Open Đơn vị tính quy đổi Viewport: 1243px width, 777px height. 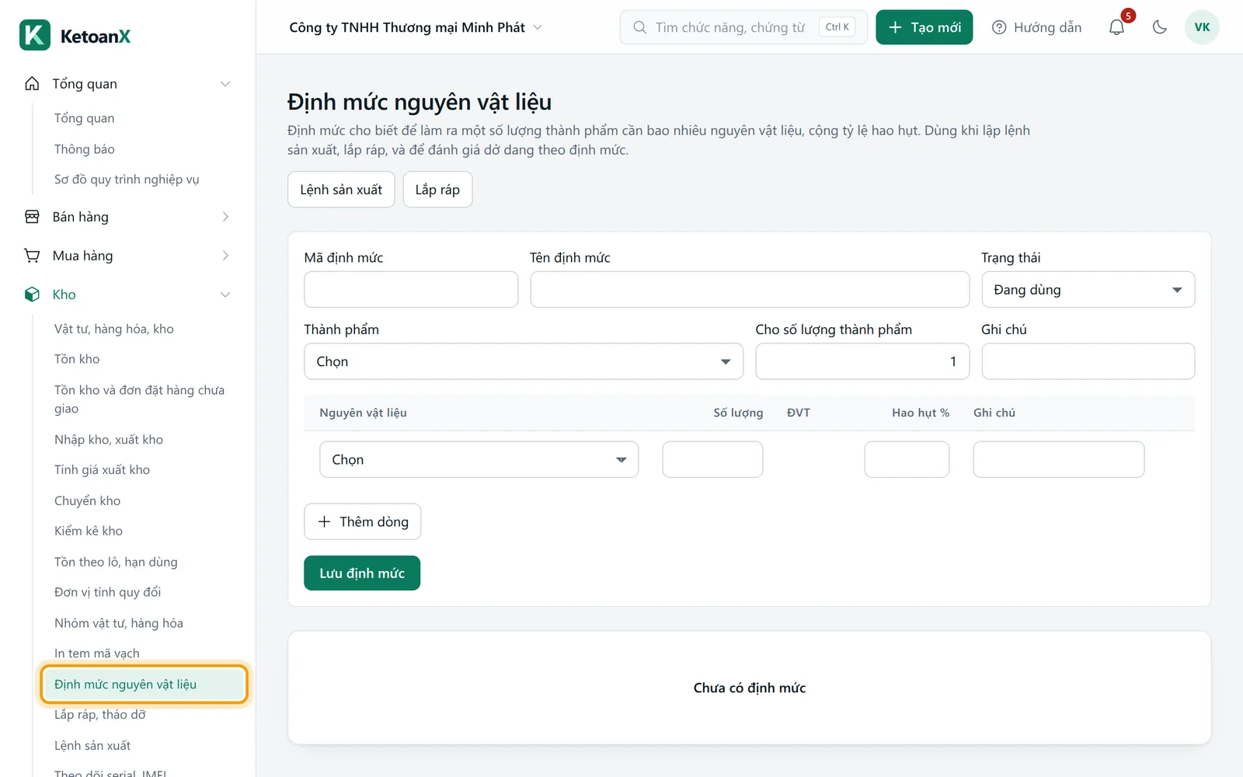coord(107,592)
